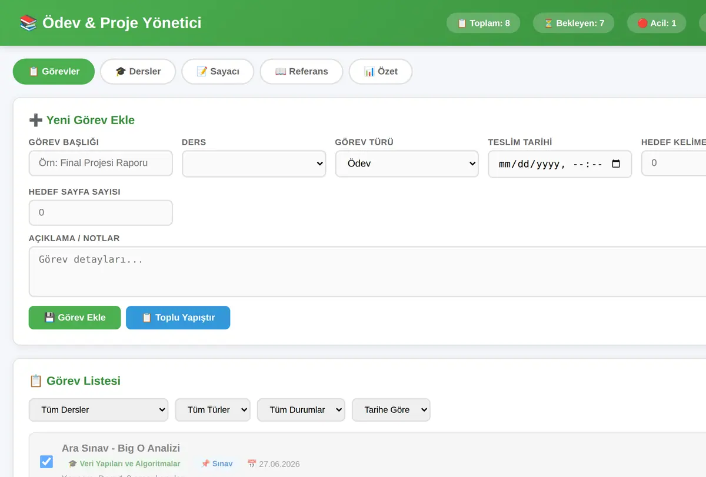Change sorting via Tarihe Göre dropdown

coord(391,410)
